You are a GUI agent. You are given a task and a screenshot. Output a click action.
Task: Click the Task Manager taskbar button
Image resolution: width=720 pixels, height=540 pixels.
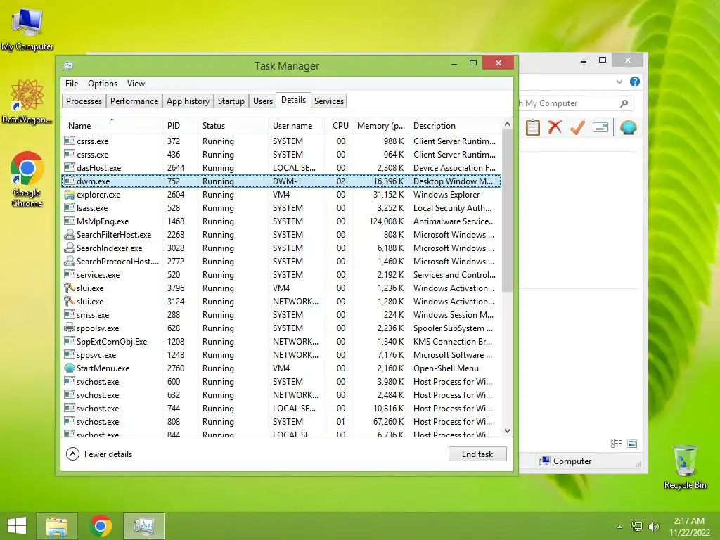coord(144,526)
